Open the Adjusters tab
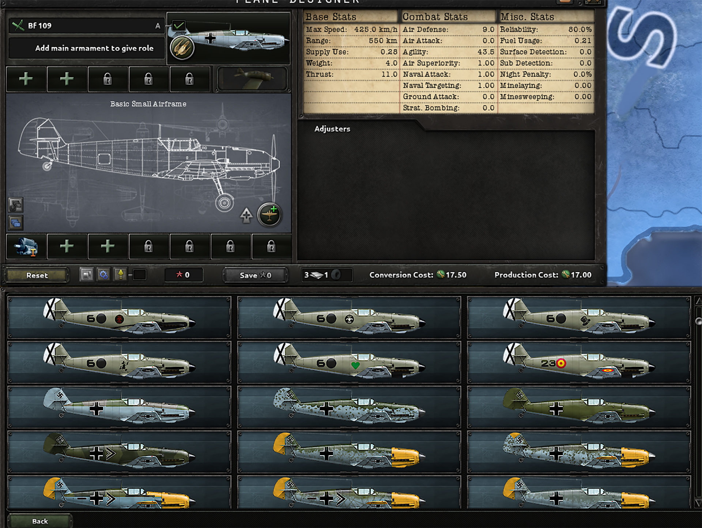Image resolution: width=702 pixels, height=528 pixels. click(x=332, y=129)
